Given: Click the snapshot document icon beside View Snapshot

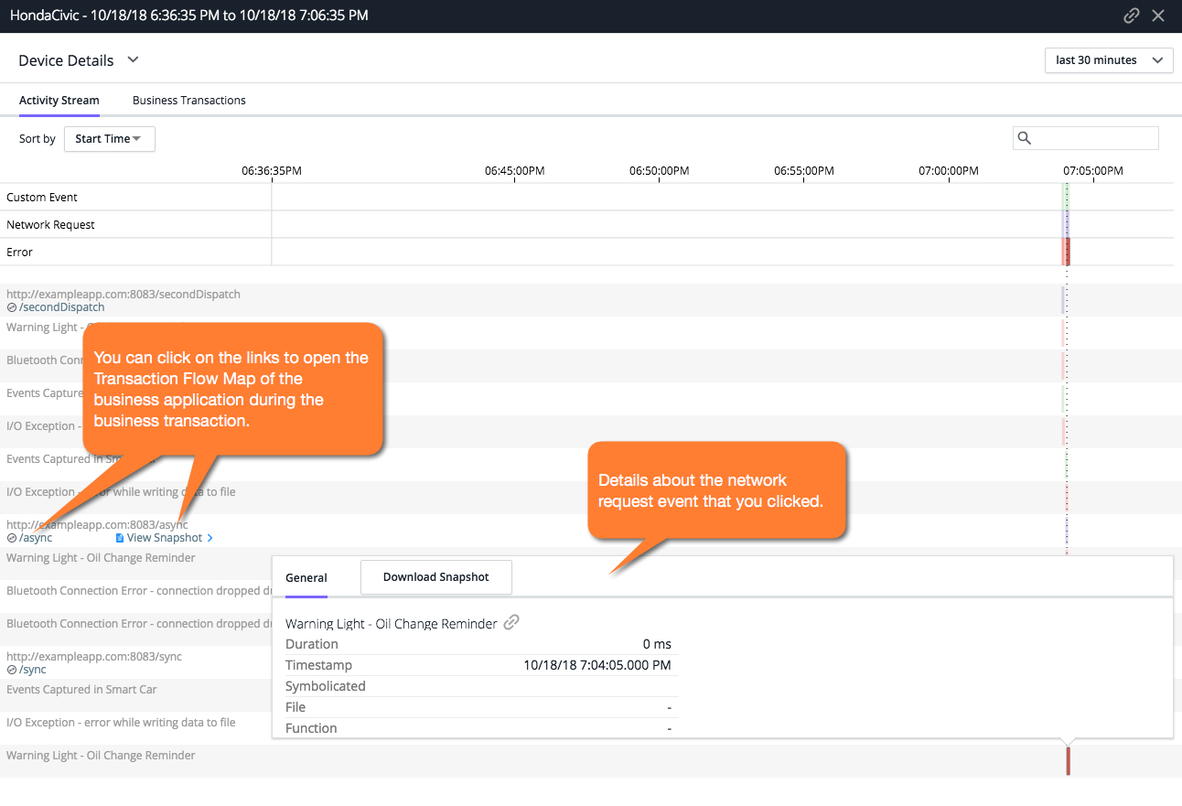Looking at the screenshot, I should click(x=120, y=538).
